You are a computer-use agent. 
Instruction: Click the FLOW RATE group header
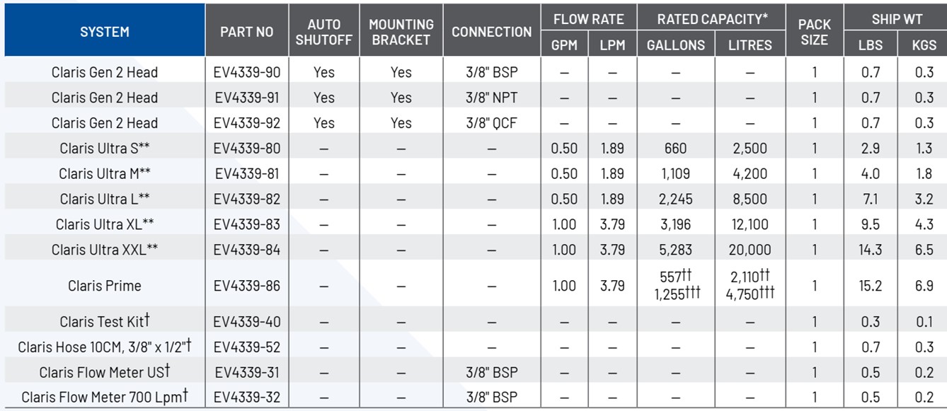588,19
